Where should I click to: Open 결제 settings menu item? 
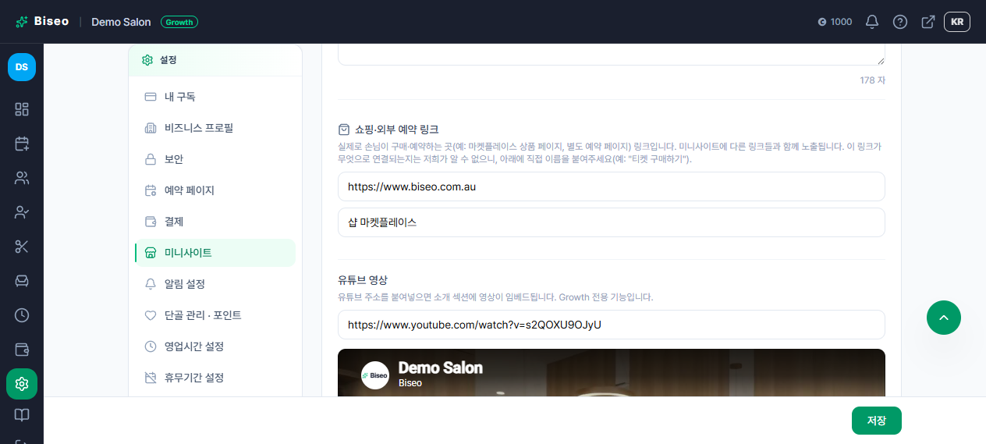coord(215,222)
